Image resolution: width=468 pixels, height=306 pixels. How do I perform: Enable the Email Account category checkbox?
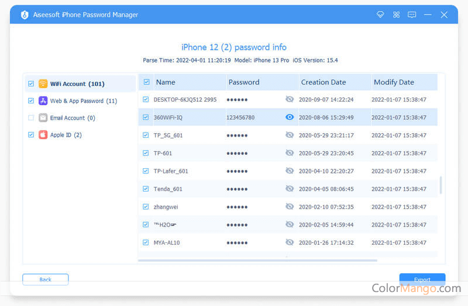tap(30, 118)
